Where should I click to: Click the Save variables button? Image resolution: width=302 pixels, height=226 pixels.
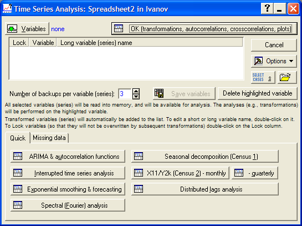click(184, 94)
